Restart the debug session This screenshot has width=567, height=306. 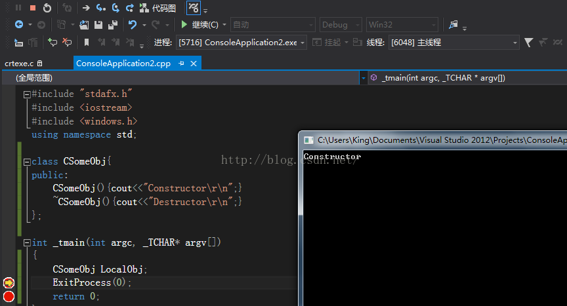click(x=47, y=8)
